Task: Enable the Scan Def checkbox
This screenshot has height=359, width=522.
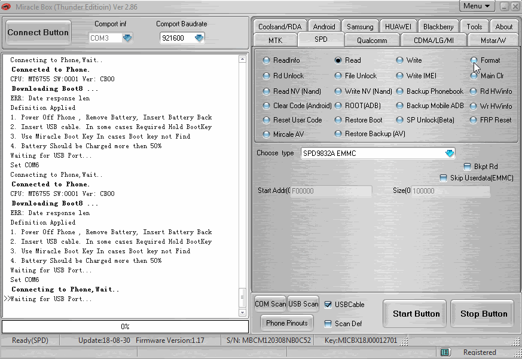Action: click(328, 324)
